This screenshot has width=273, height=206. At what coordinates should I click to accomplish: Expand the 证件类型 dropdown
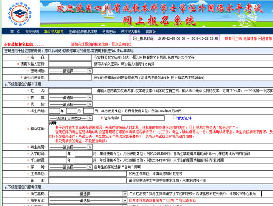[70, 118]
